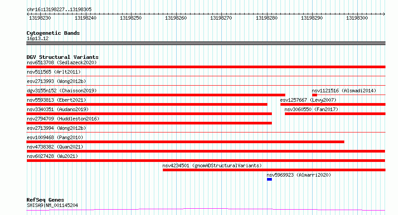The width and height of the screenshot is (398, 215).
Task: Click ruler position 13198260
Action: 176,18
